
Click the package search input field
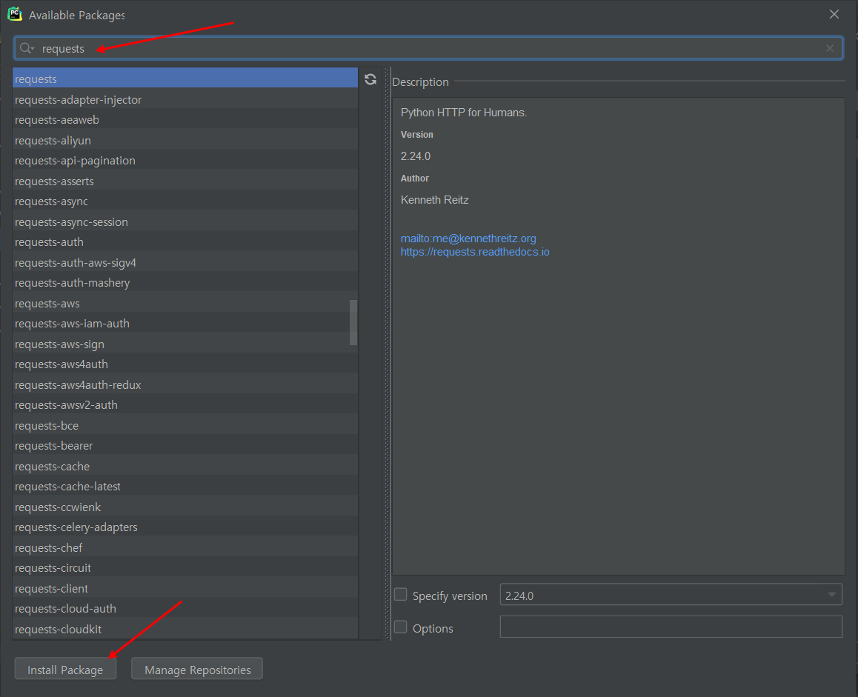pos(428,49)
